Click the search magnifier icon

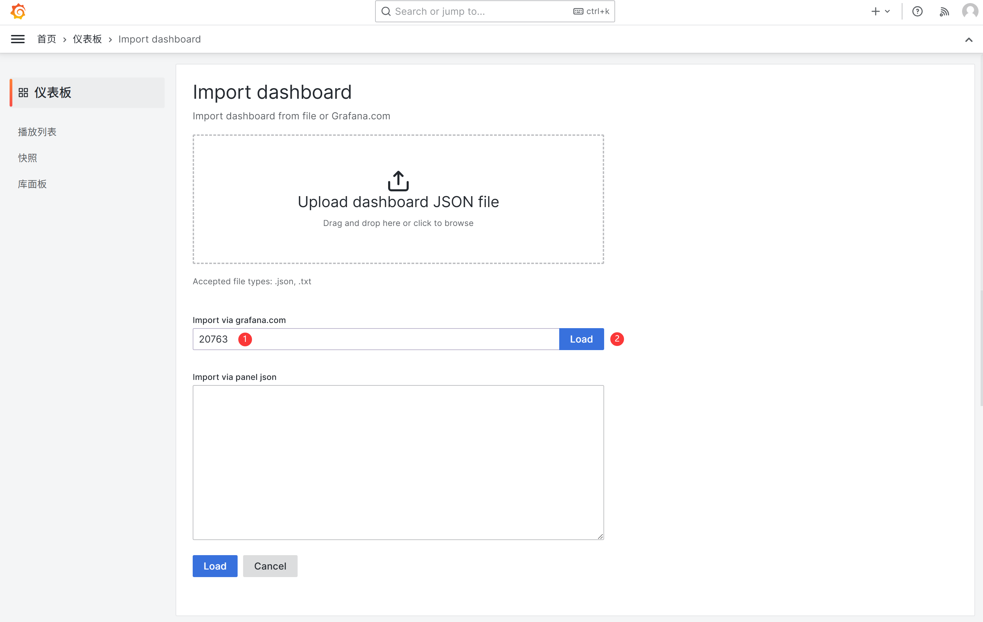pyautogui.click(x=386, y=11)
